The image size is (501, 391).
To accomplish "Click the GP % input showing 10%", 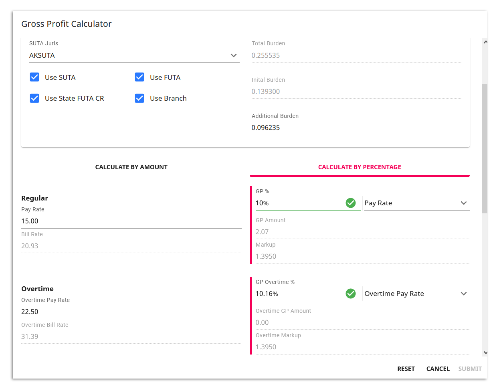I will pyautogui.click(x=299, y=203).
